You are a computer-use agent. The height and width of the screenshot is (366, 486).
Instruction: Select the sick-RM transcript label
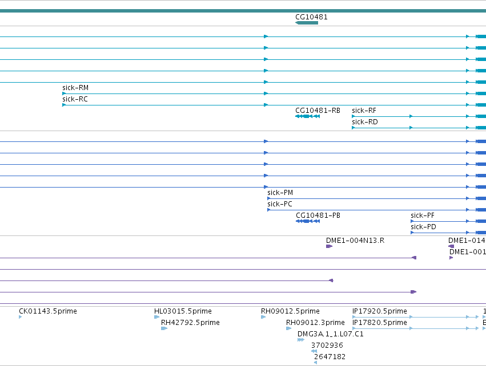pos(75,88)
